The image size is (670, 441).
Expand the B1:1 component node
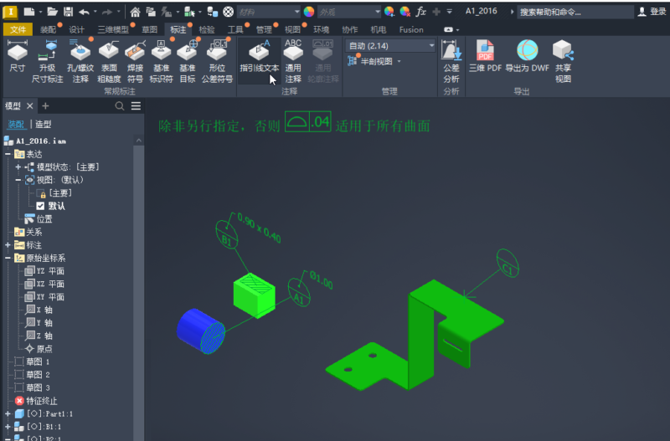pos(8,427)
